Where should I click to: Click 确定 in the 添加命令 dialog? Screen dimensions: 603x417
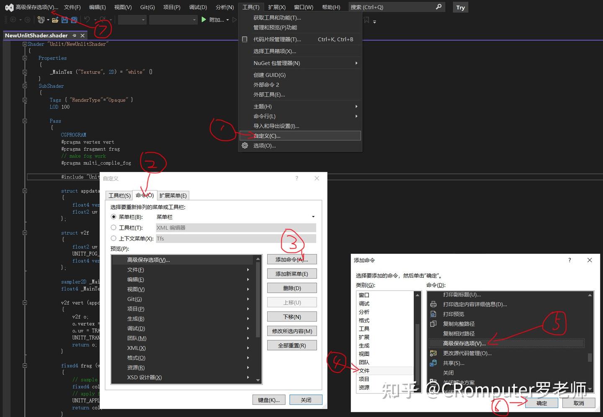[541, 403]
